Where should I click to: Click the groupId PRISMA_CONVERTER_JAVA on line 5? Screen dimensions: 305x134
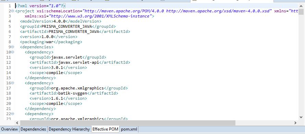coord(66,26)
